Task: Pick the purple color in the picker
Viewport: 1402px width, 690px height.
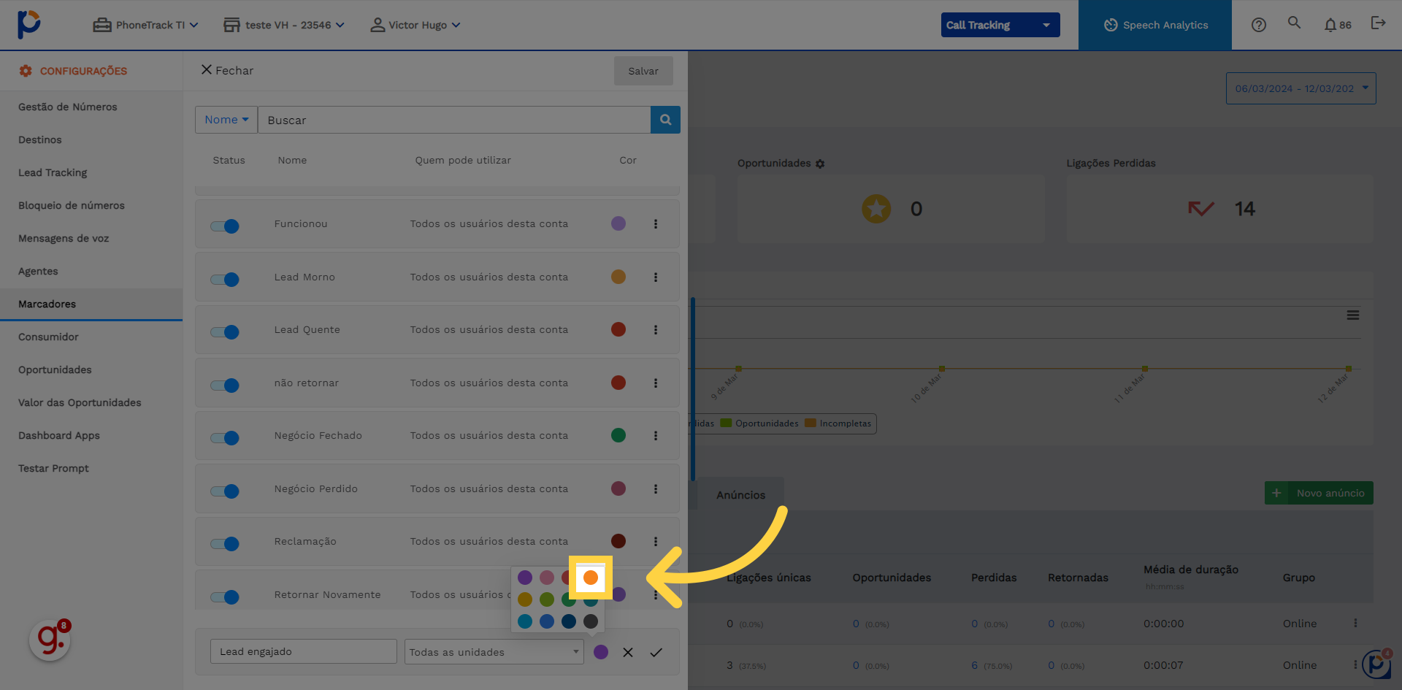Action: pos(525,578)
